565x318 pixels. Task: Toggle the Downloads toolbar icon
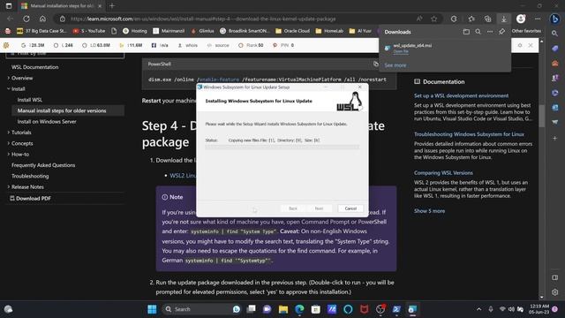click(x=504, y=19)
